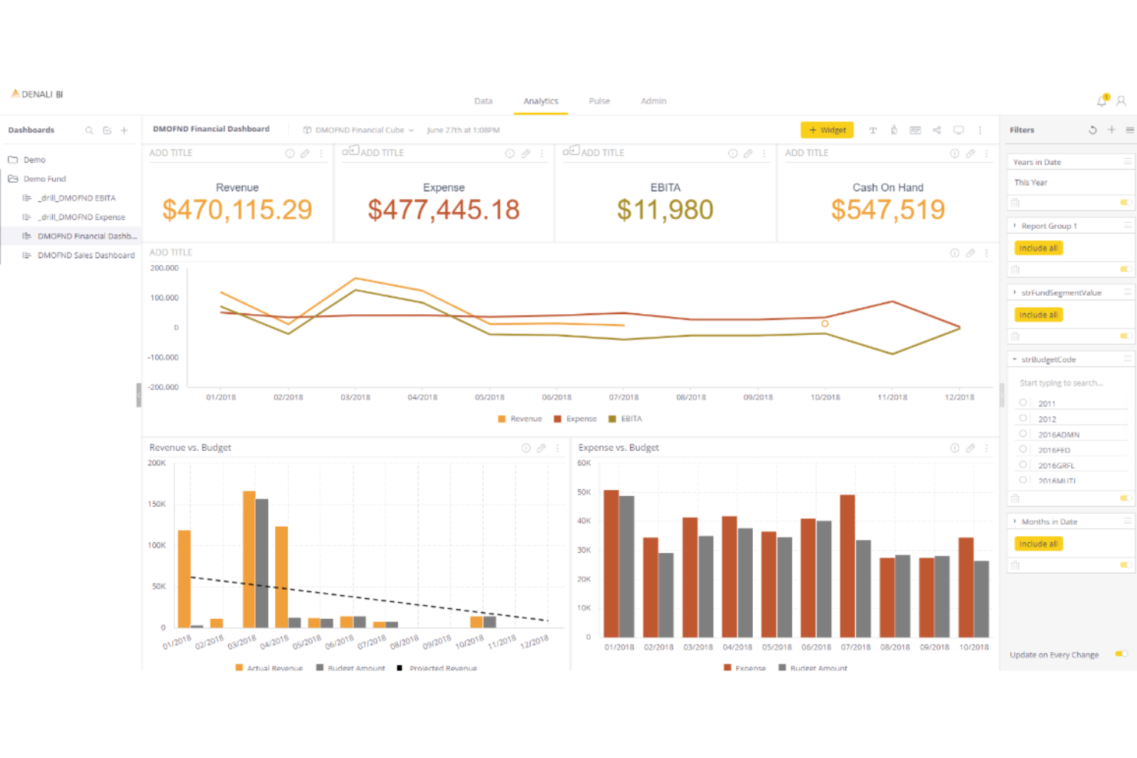Open the info icon on Revenue vs. Budget widget
This screenshot has height=758, width=1137.
point(525,448)
